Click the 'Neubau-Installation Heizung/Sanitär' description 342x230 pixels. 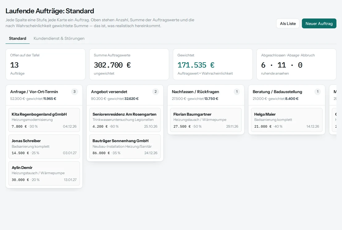[122, 146]
